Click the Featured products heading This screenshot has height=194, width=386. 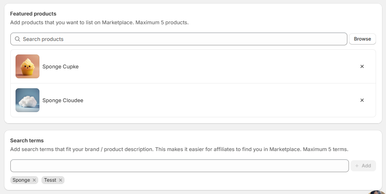33,14
